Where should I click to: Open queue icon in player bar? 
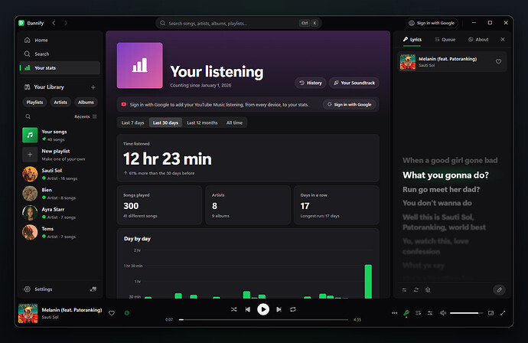click(419, 313)
